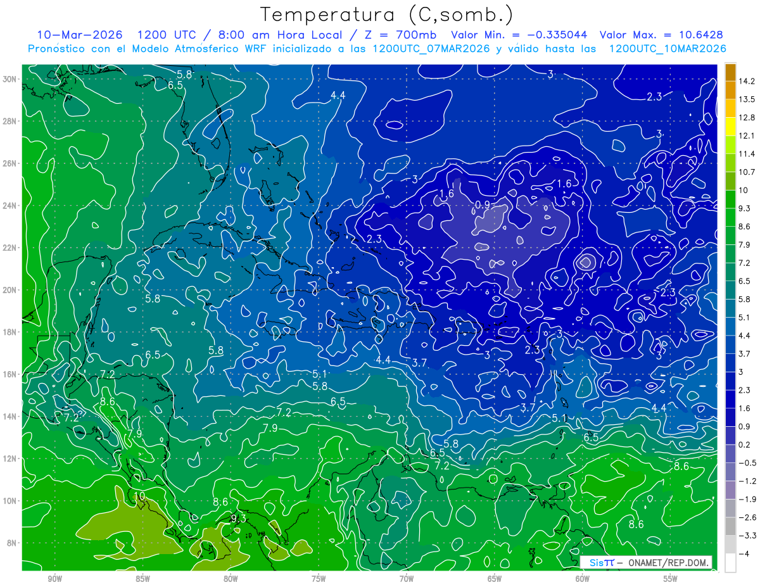Click the colorbar label '-0.5'
Screen dimensions: 760x587
coord(747,463)
